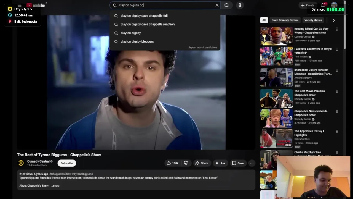Click inside the search input field
This screenshot has width=353, height=199.
coord(165,5)
